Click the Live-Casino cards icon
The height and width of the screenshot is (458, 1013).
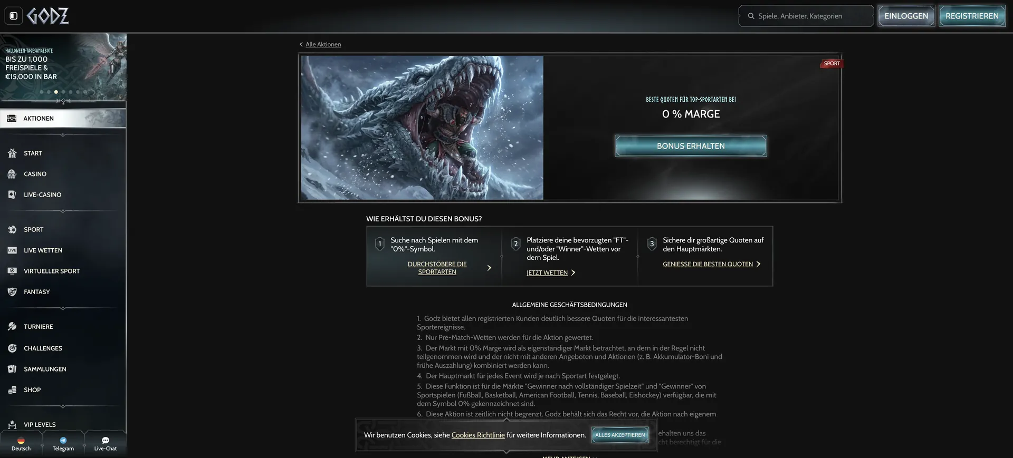[x=12, y=194]
